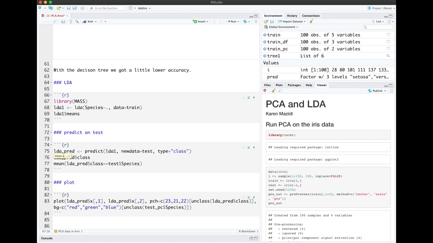Image resolution: width=433 pixels, height=243 pixels.
Task: Open Global Environment selector
Action: click(281, 27)
